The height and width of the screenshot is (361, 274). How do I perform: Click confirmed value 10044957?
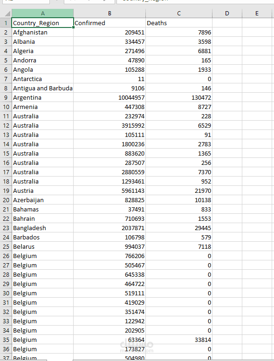tap(110, 98)
